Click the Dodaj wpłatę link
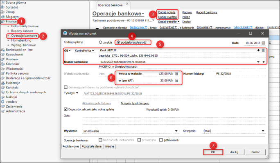 point(167,12)
